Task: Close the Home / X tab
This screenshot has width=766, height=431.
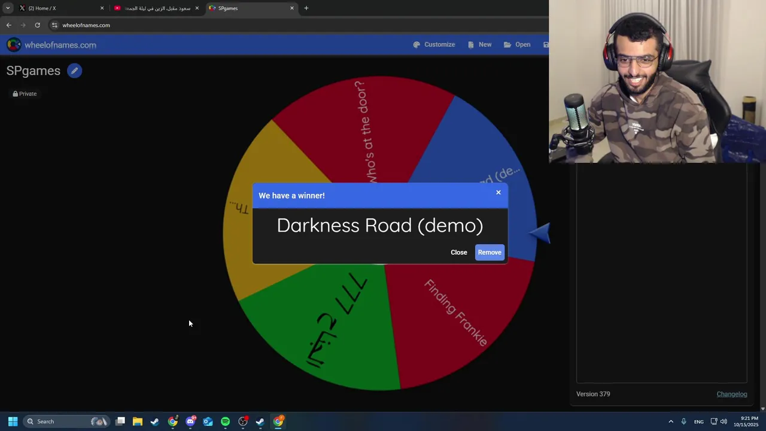Action: pos(102,8)
